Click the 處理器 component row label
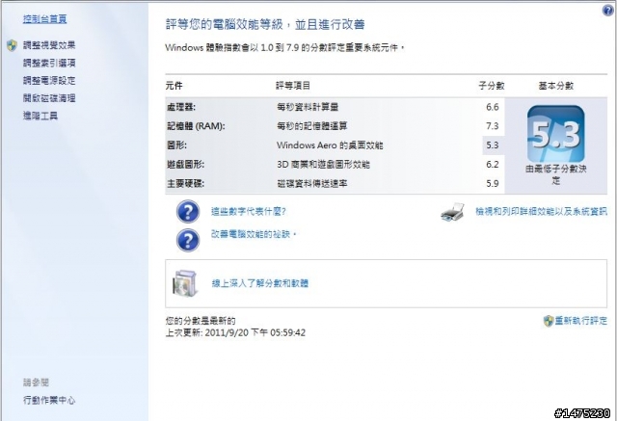617x421 pixels. pyautogui.click(x=180, y=107)
